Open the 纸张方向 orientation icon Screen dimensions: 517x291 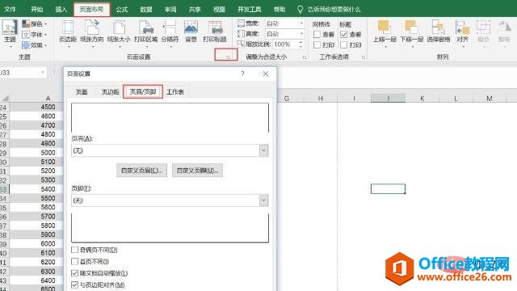(x=91, y=32)
